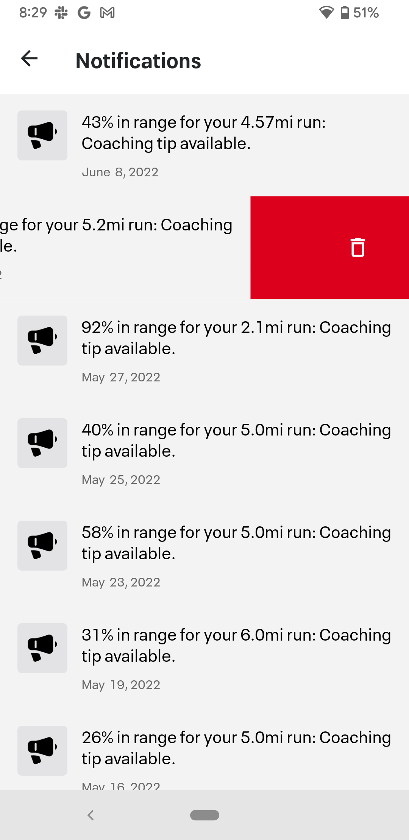
Task: Tap the May 27, 2022 date label
Action: tap(121, 377)
